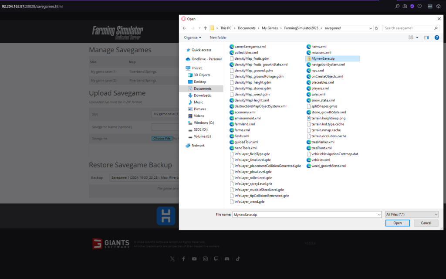Image resolution: width=446 pixels, height=279 pixels.
Task: Open the blue Help icon in the dialog
Action: (x=436, y=37)
